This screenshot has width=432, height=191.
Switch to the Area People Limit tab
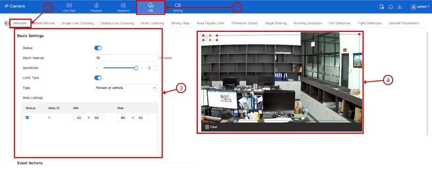pos(210,23)
